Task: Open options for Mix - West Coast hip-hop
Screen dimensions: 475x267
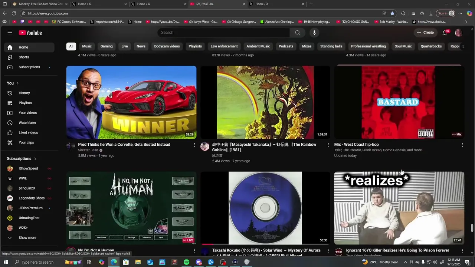Action: tap(462, 145)
